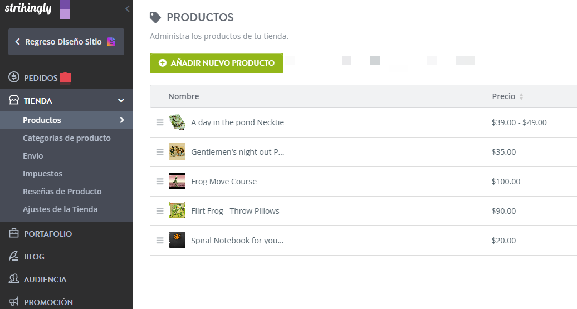Screen dimensions: 577x309
Task: Sort products by Precio arrows
Action: click(521, 96)
